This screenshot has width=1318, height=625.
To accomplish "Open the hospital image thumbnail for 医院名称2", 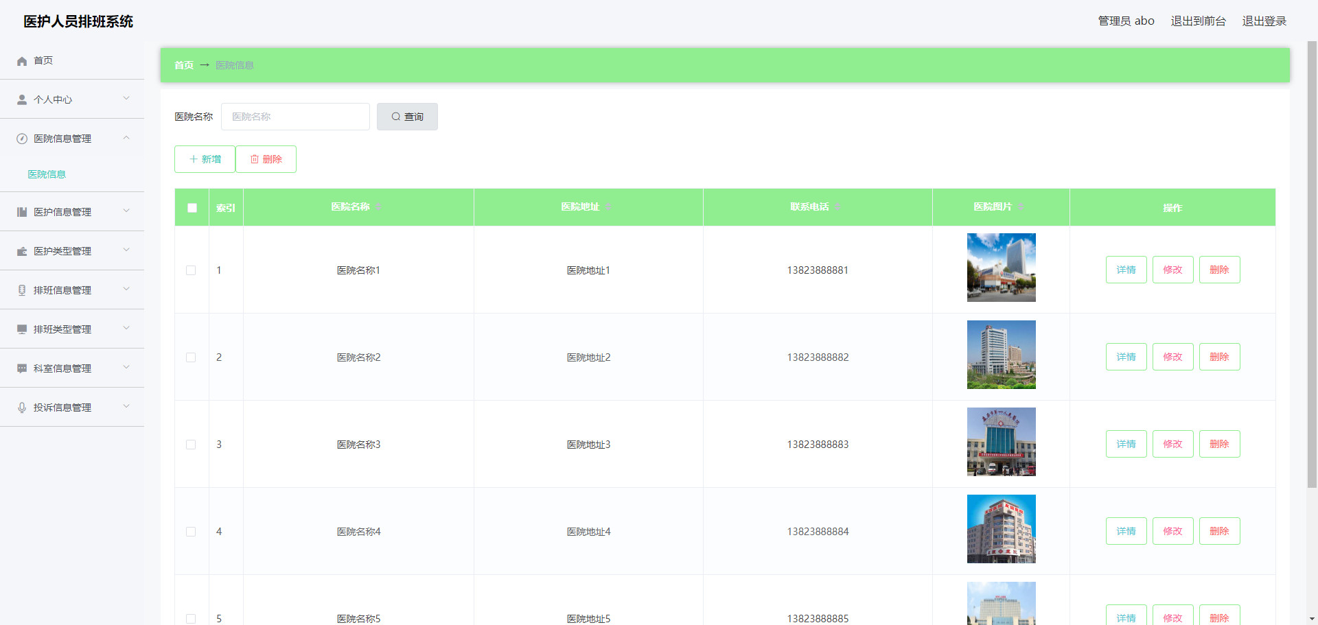I will pyautogui.click(x=1001, y=355).
